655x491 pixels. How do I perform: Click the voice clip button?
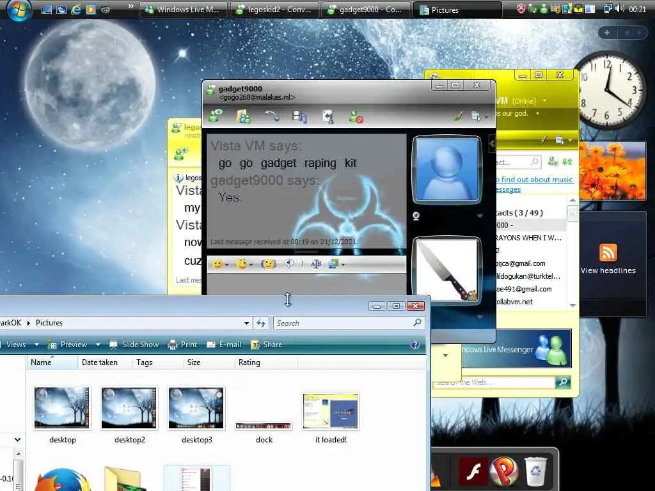(289, 263)
